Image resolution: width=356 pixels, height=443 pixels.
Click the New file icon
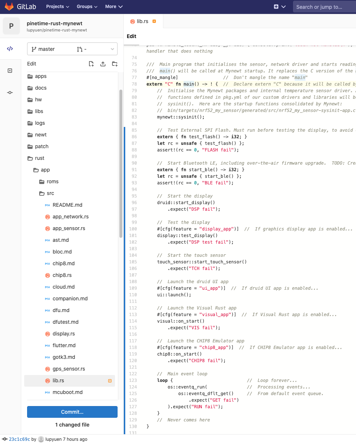(91, 64)
